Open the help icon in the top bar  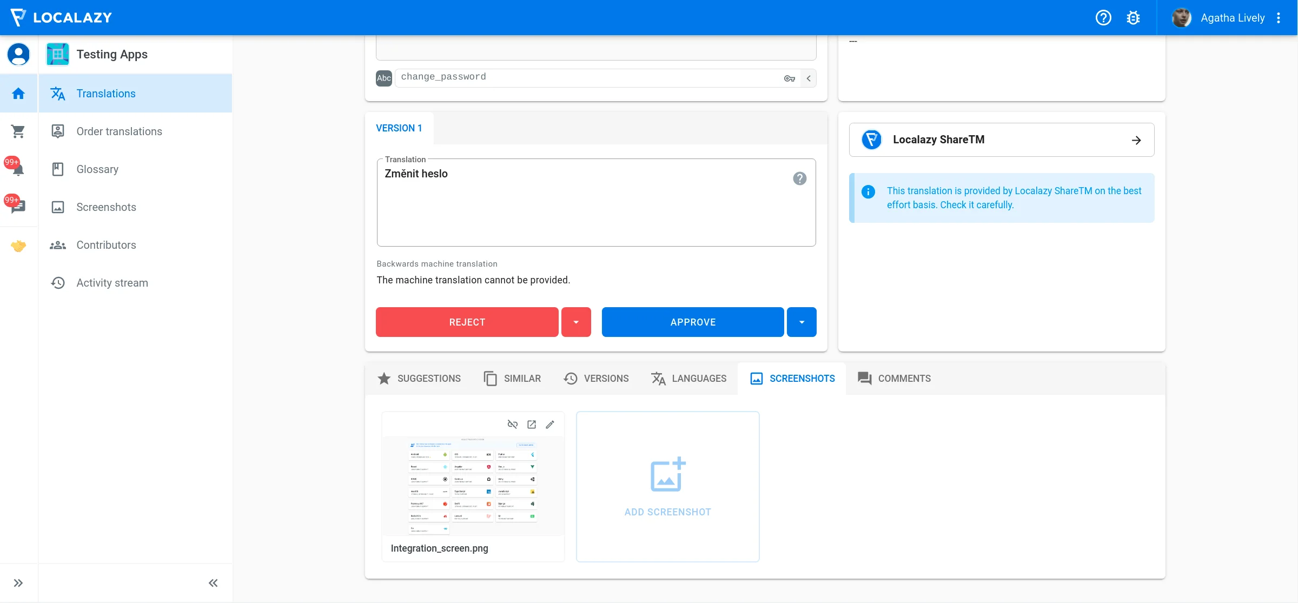1103,17
